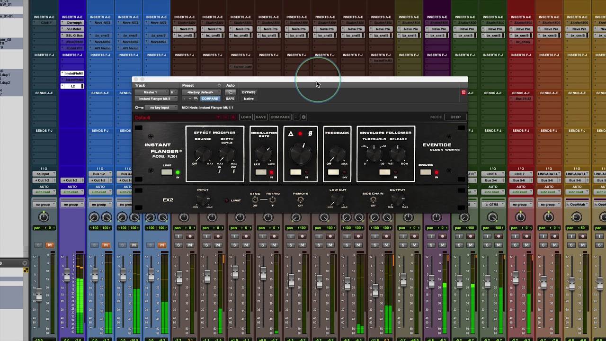Click the SAFE button in plugin header

[230, 99]
